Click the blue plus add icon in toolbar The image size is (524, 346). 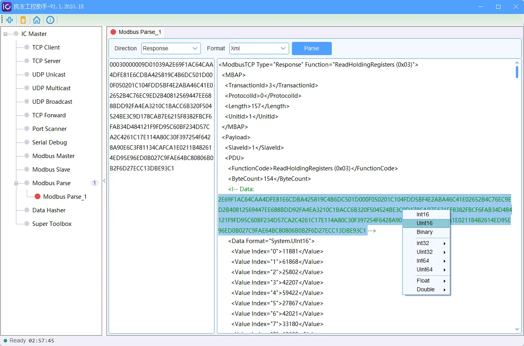point(10,20)
